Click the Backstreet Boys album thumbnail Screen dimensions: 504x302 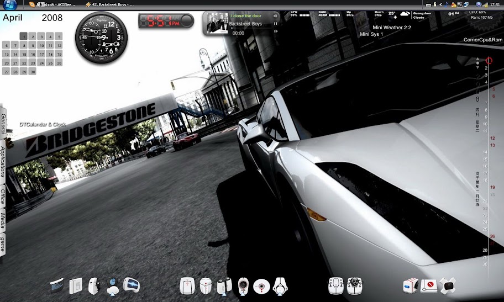pos(217,24)
